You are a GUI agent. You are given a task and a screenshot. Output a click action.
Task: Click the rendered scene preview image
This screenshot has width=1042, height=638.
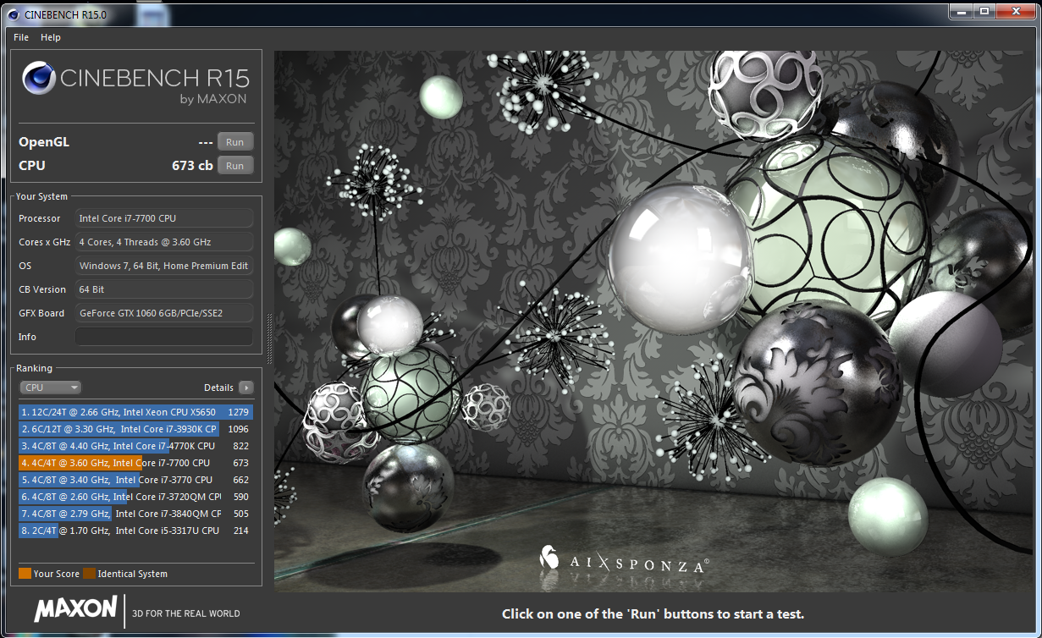654,321
